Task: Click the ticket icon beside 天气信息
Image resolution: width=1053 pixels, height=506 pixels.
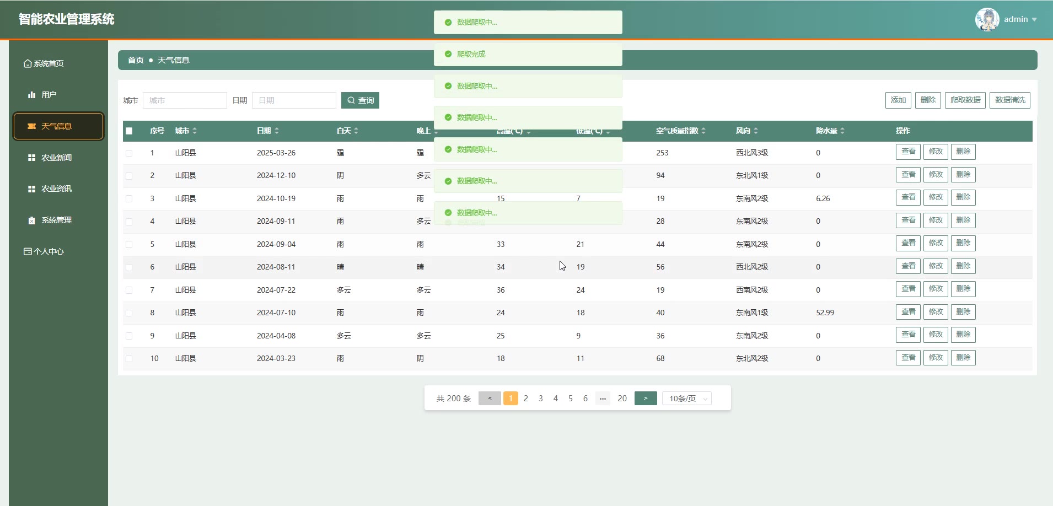Action: pos(31,126)
